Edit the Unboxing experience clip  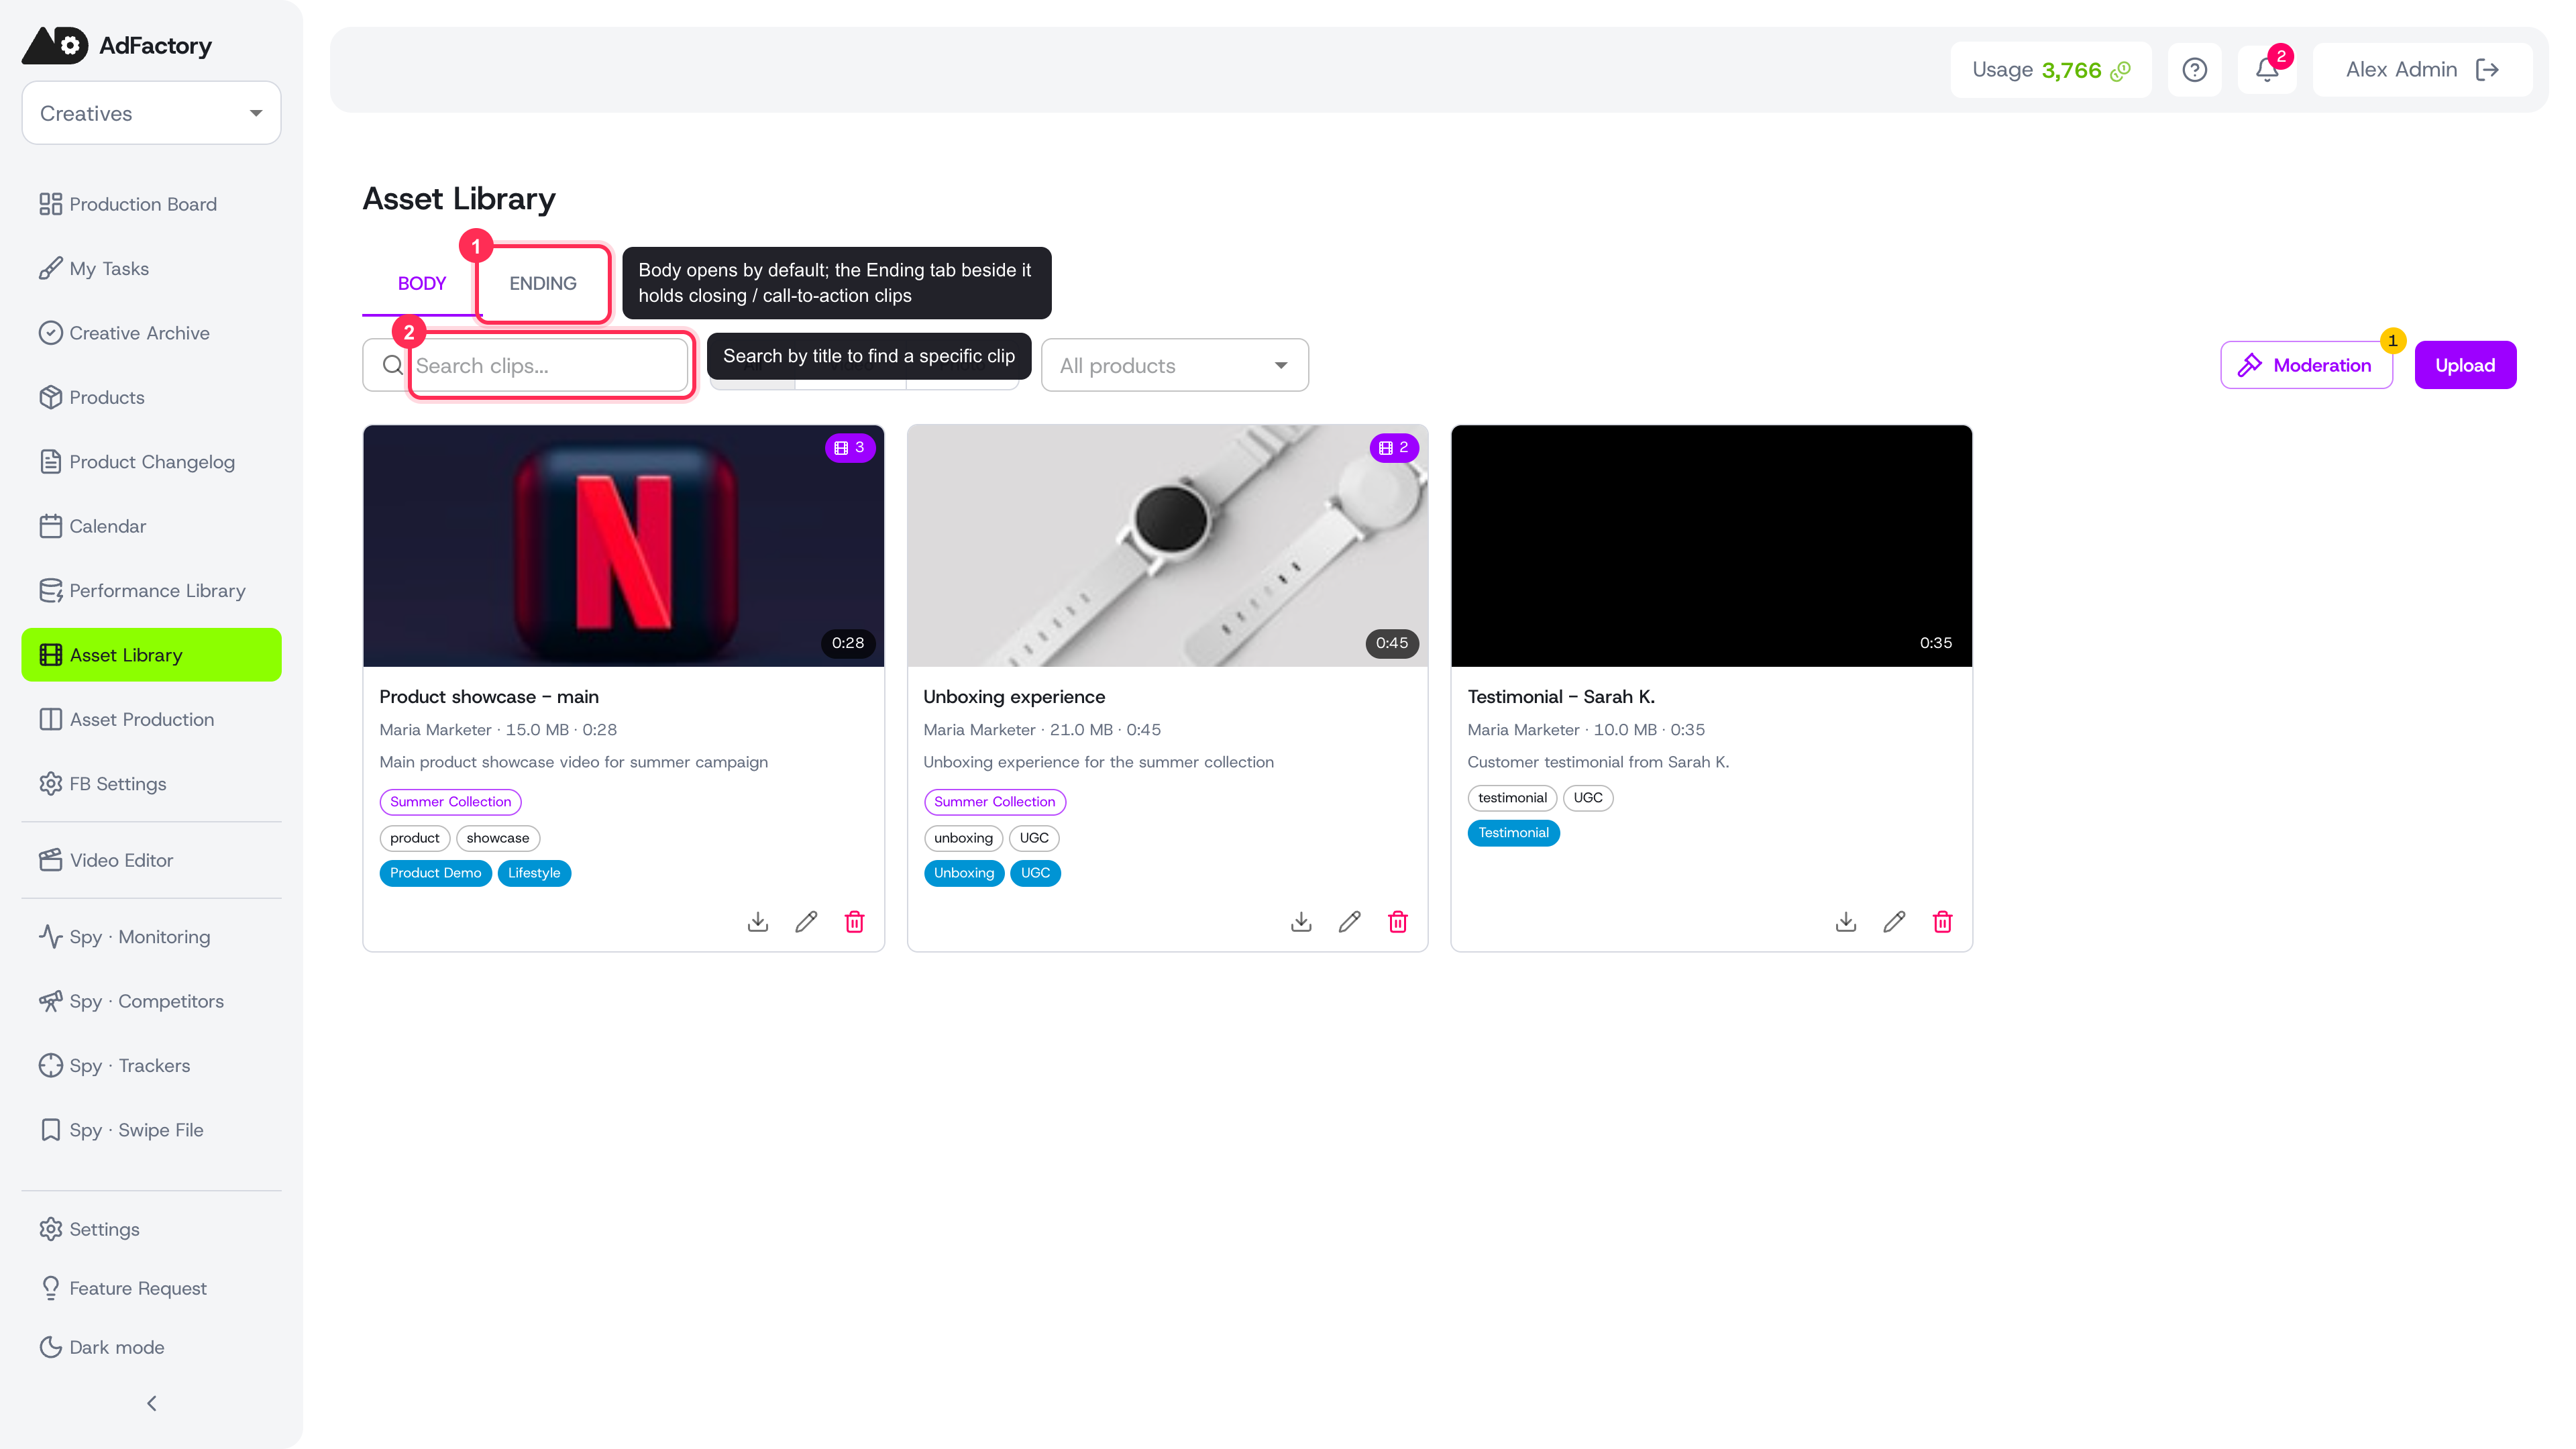click(x=1349, y=921)
